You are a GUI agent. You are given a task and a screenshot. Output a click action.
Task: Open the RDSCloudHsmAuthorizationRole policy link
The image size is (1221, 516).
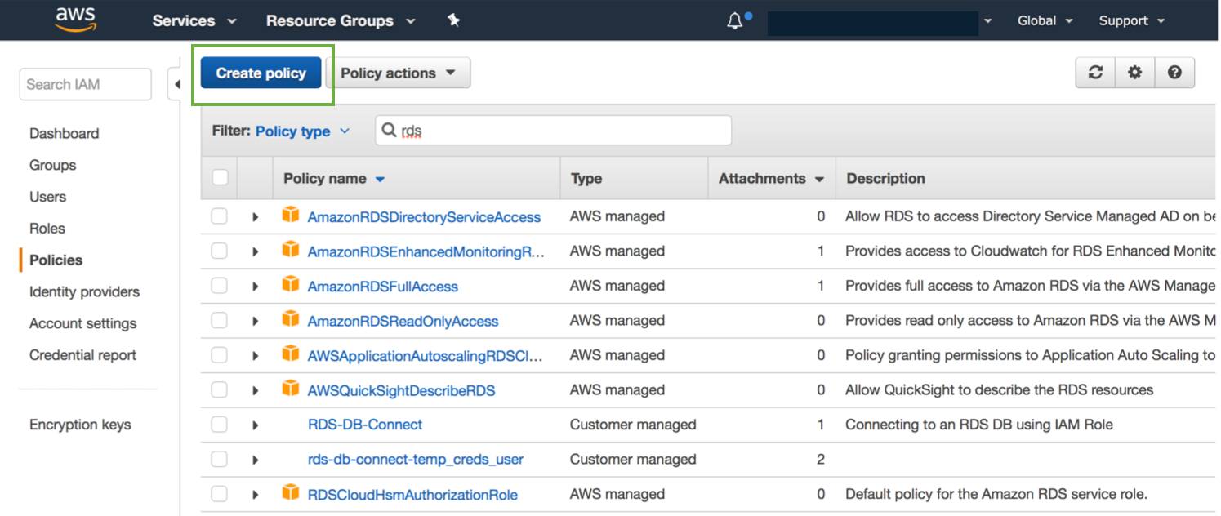pyautogui.click(x=412, y=495)
